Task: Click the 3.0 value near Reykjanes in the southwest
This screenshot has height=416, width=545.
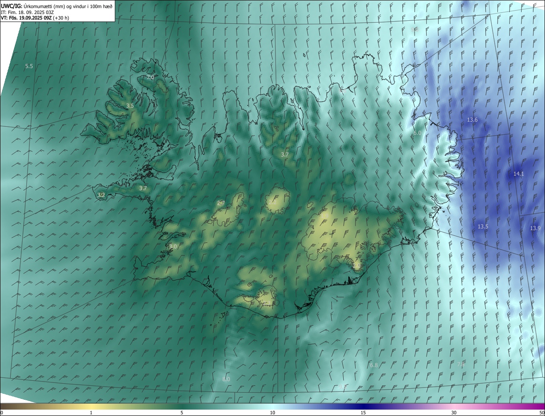Action: point(173,247)
